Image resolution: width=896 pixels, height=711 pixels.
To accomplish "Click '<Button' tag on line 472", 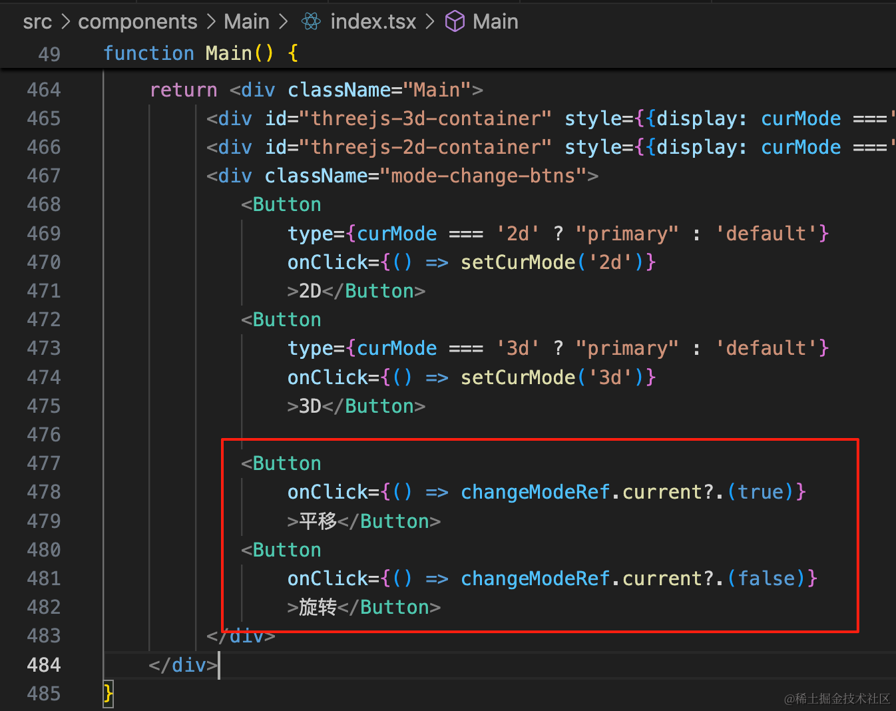I will pyautogui.click(x=281, y=320).
